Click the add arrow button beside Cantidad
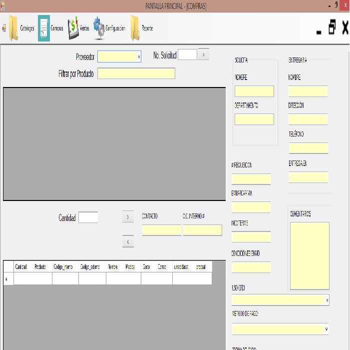This screenshot has height=350, width=350. [128, 217]
